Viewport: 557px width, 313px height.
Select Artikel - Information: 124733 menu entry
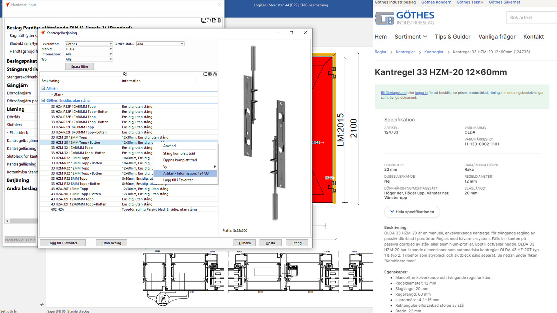186,173
